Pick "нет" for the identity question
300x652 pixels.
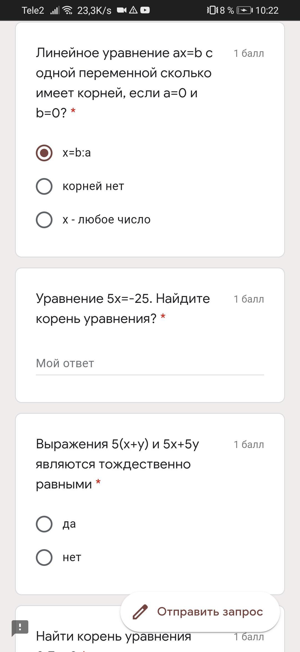(44, 558)
